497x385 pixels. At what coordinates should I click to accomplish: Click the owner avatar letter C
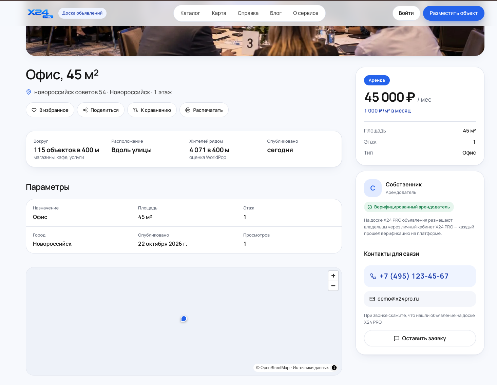click(x=372, y=188)
